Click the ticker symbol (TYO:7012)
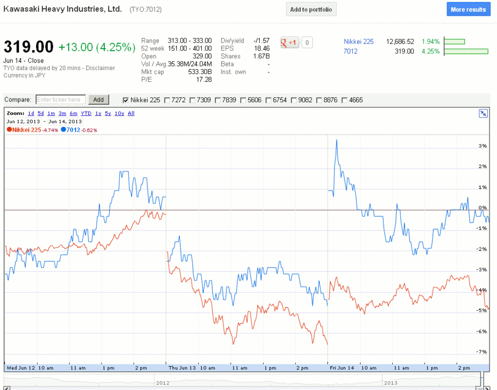The height and width of the screenshot is (390, 497). (x=145, y=10)
